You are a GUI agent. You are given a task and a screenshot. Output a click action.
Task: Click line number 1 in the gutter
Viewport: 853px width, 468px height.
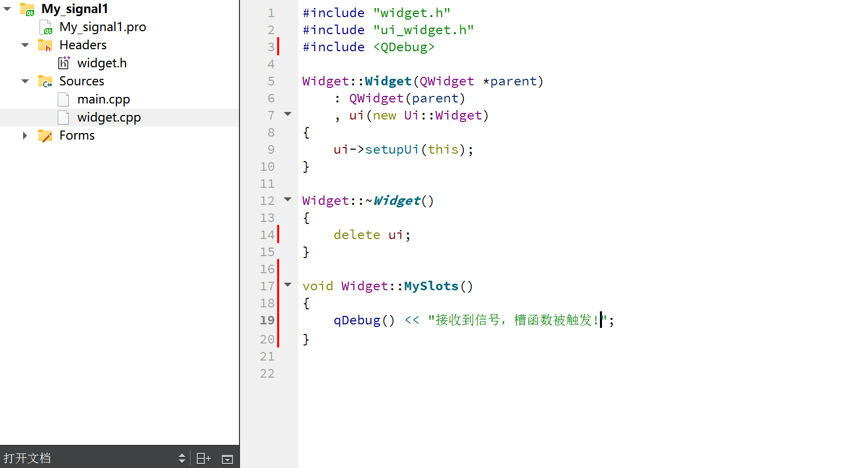pos(271,13)
